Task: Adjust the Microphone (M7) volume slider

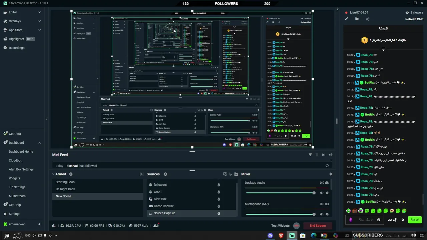Action: pyautogui.click(x=280, y=214)
